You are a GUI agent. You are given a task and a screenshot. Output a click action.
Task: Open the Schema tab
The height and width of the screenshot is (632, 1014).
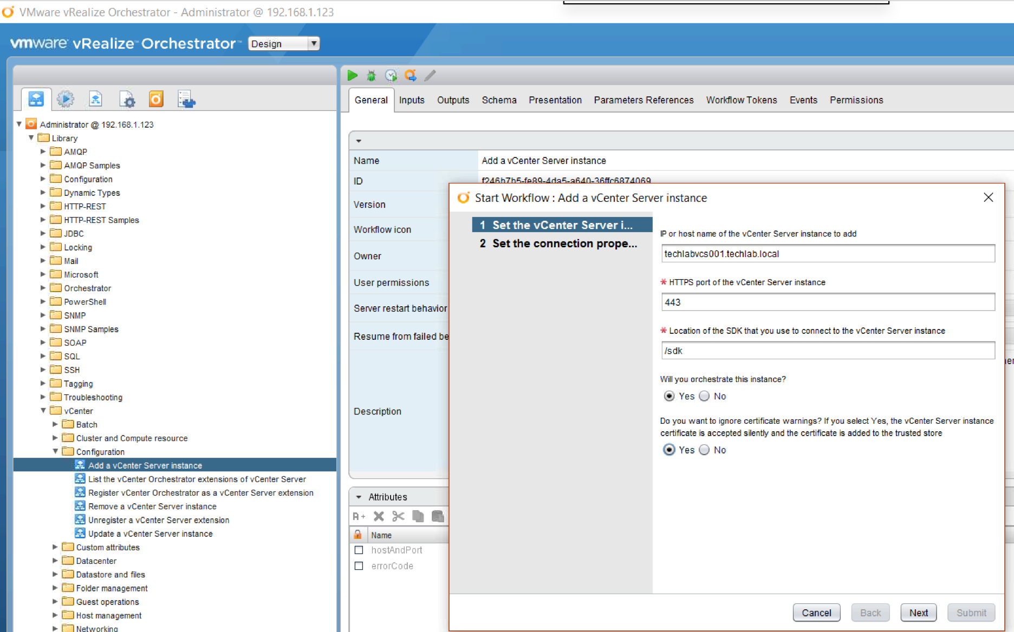(499, 100)
